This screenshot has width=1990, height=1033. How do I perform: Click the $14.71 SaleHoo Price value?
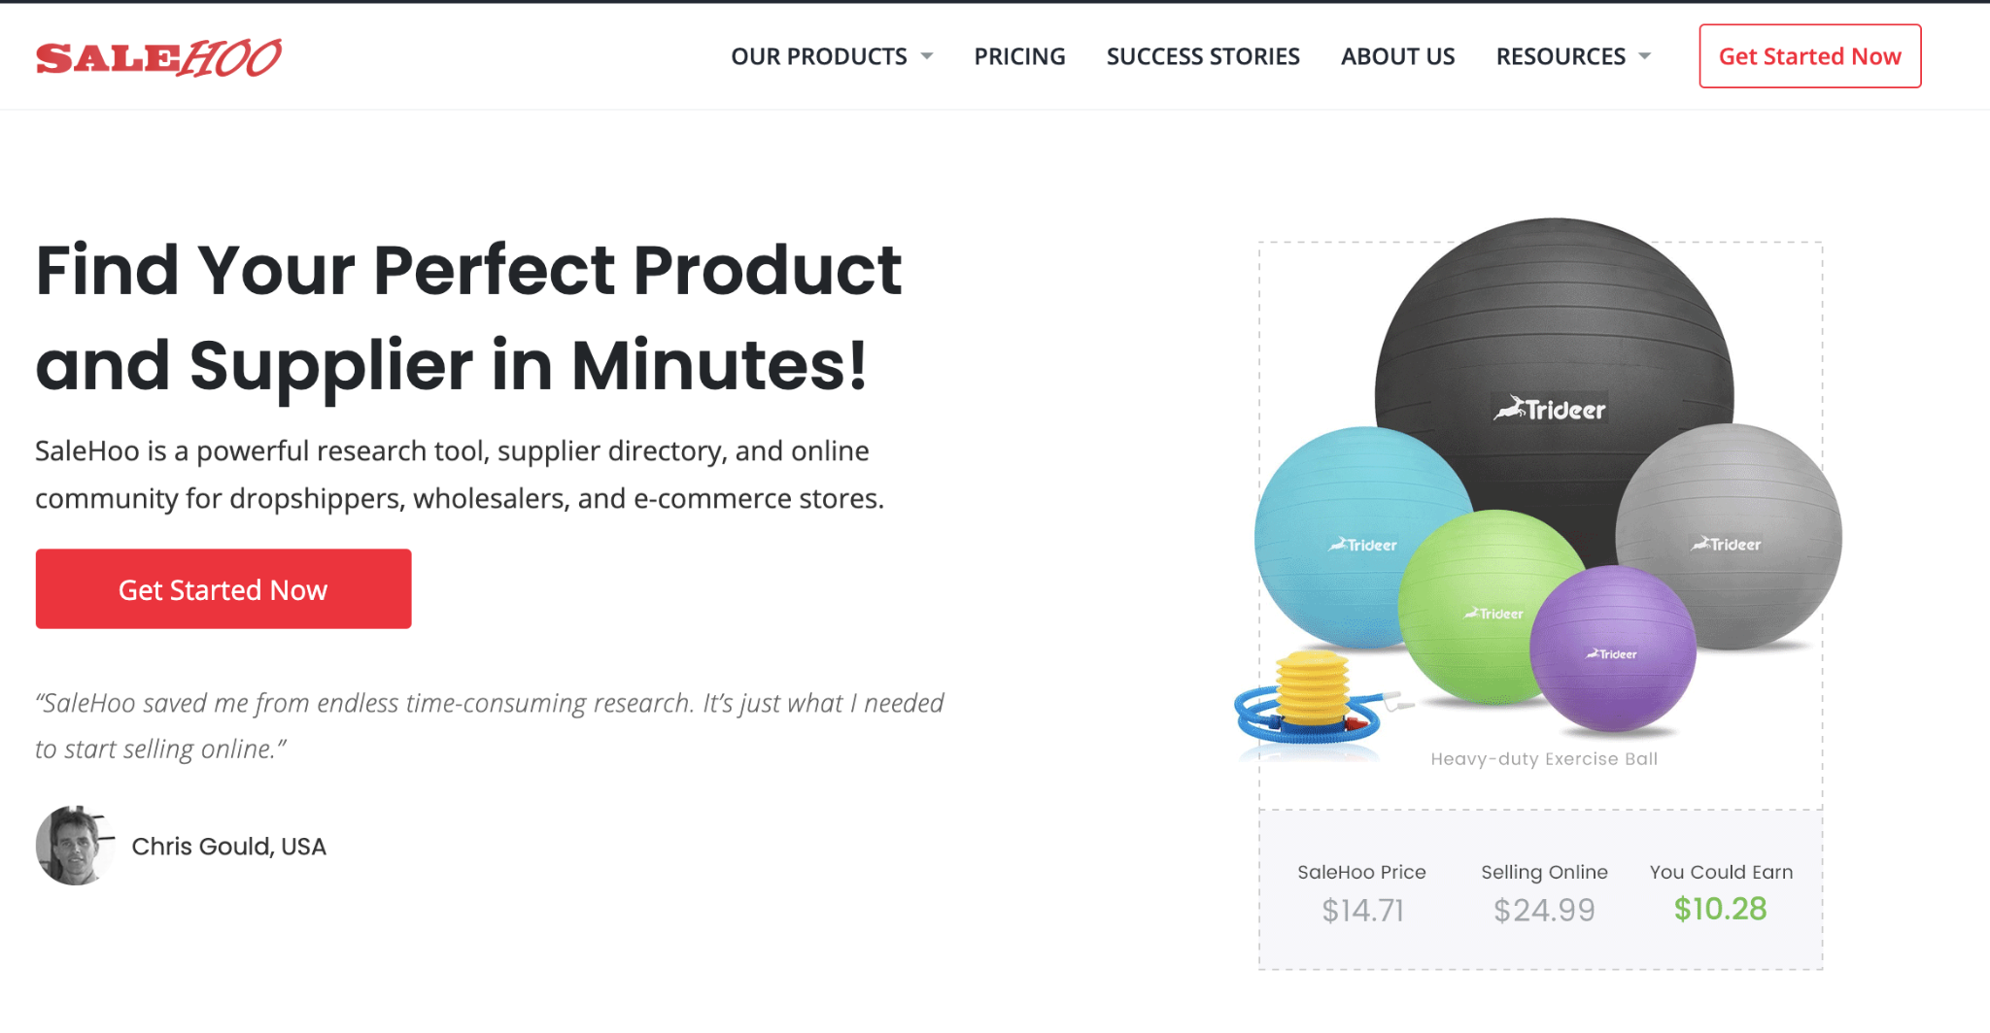click(1362, 910)
